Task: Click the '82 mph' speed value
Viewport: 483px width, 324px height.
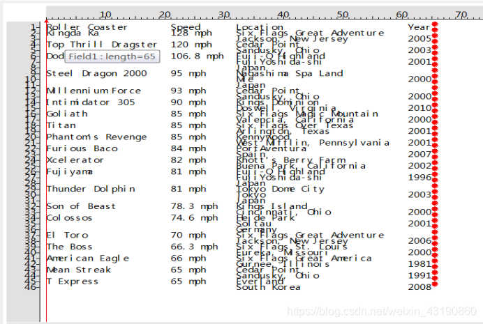Action: coord(188,160)
